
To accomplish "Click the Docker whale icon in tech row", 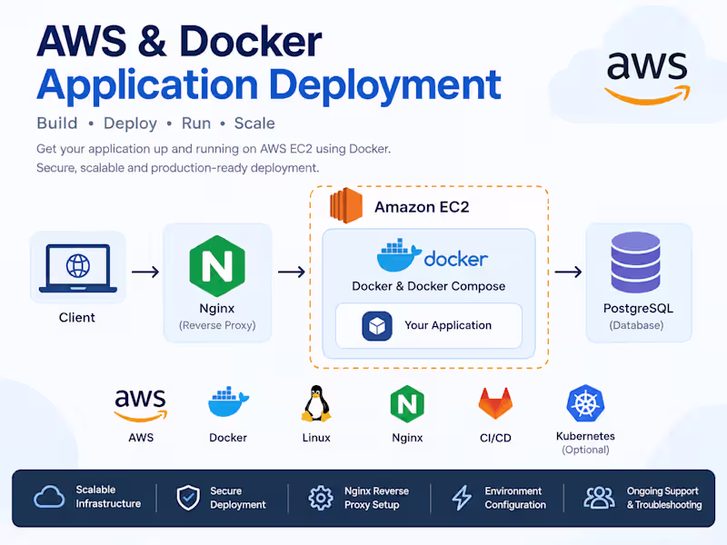I will click(x=228, y=401).
